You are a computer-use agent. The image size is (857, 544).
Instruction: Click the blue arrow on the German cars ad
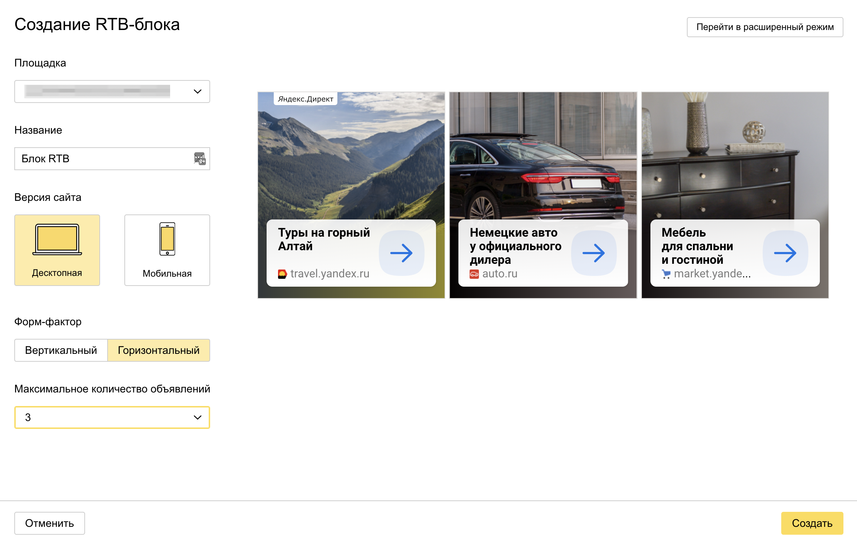594,253
